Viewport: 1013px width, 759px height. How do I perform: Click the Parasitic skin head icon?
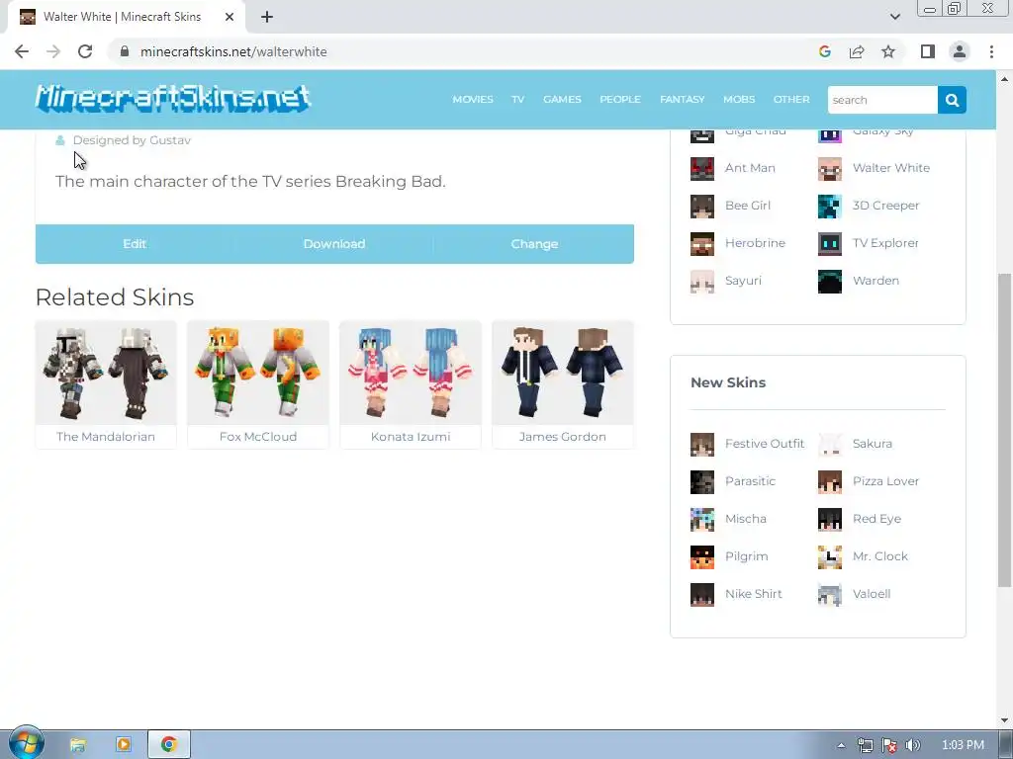pos(702,482)
